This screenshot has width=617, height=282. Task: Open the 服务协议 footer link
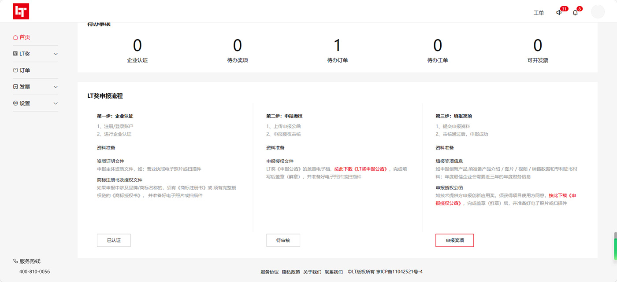pyautogui.click(x=269, y=272)
